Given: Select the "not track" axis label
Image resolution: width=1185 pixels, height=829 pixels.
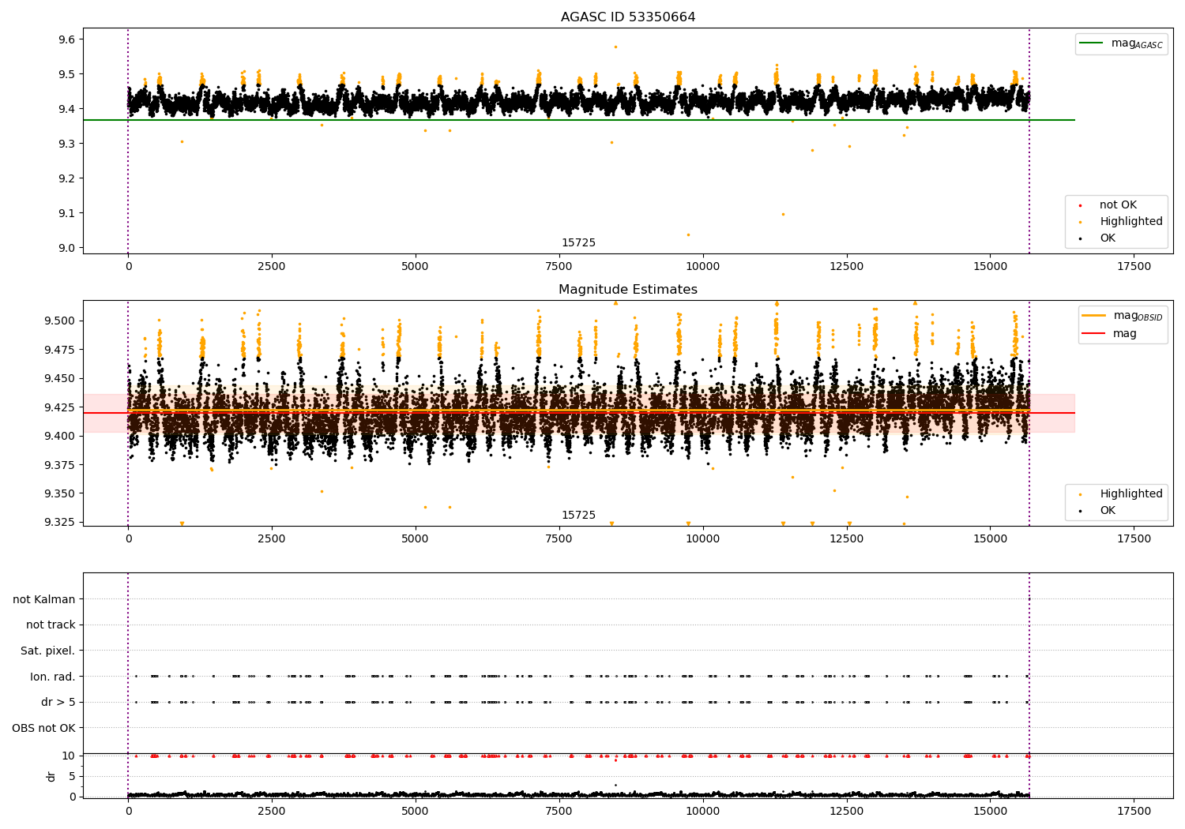Looking at the screenshot, I should point(51,625).
